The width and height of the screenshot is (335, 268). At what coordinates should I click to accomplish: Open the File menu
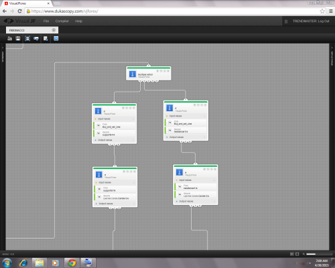(46, 21)
